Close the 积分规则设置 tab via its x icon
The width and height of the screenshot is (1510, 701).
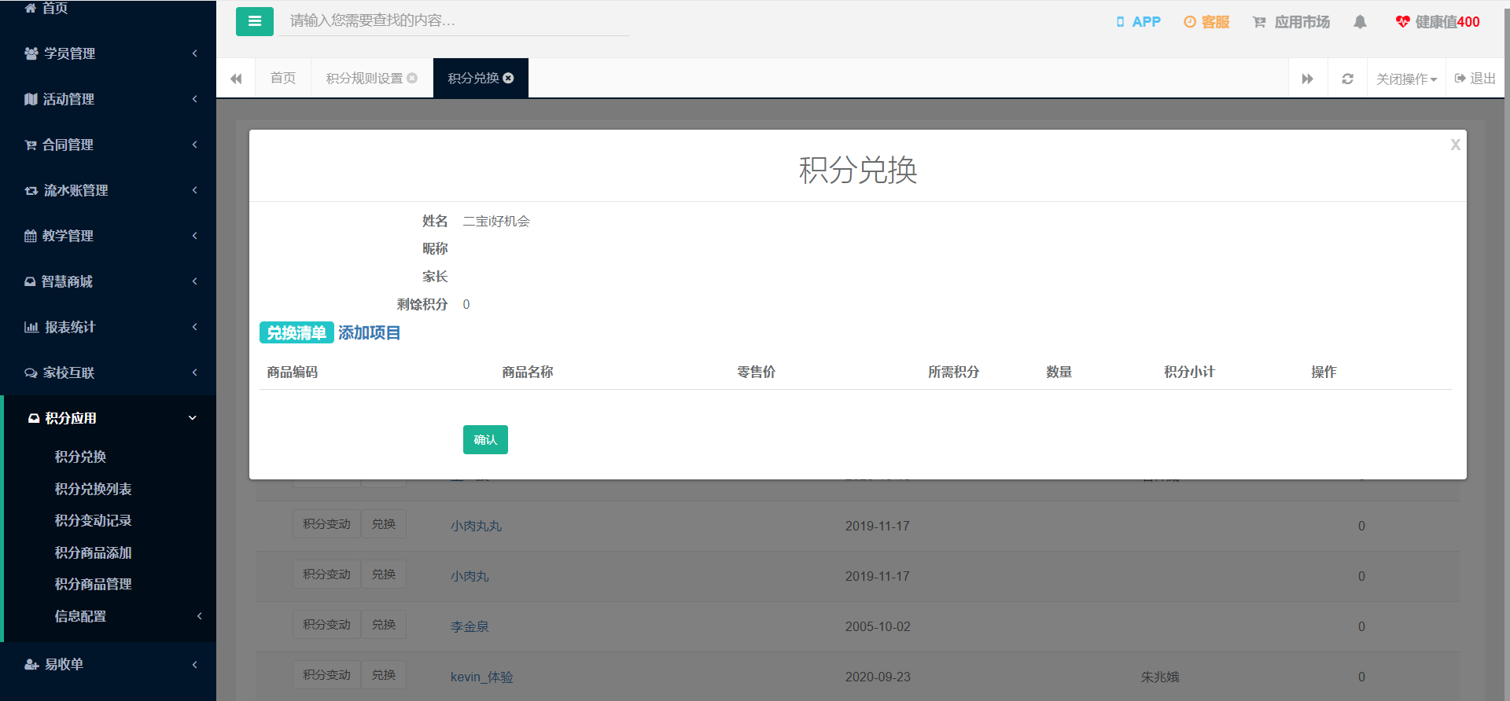click(x=412, y=78)
